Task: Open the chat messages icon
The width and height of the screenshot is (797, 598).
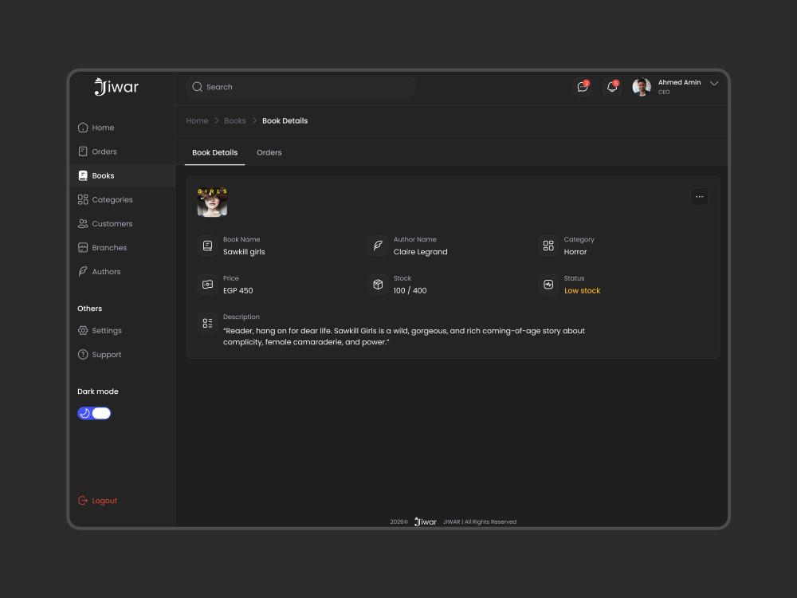Action: pos(583,87)
